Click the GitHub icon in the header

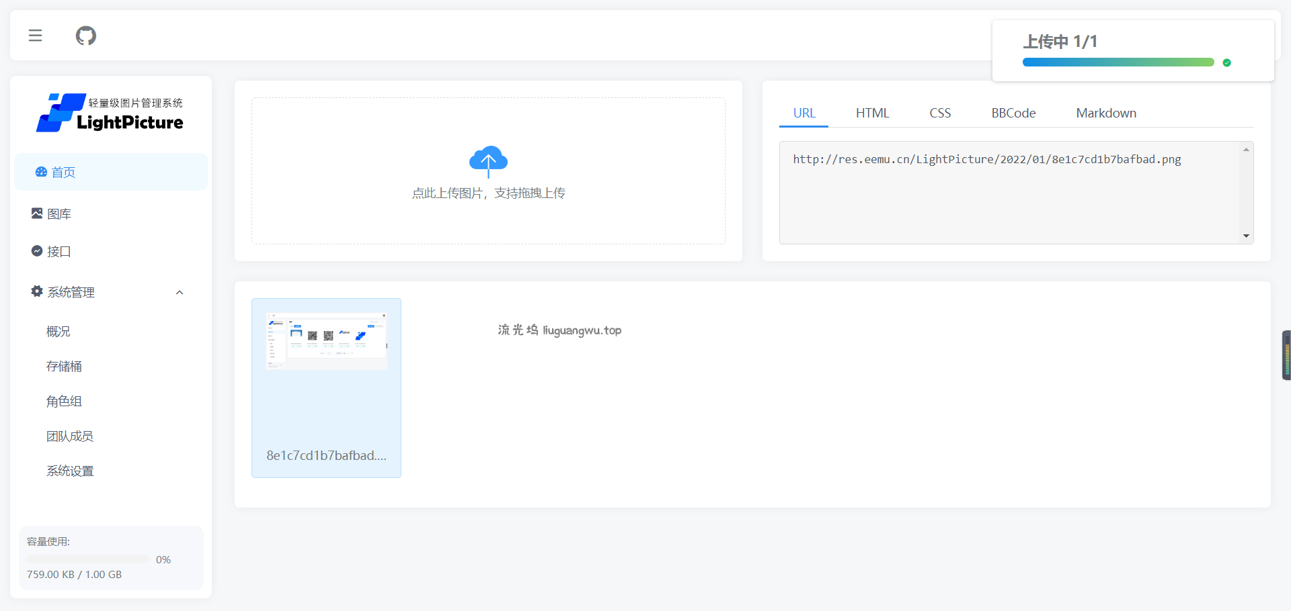tap(85, 36)
